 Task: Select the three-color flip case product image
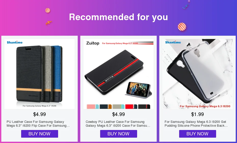click(39, 74)
